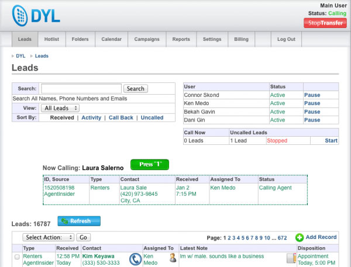Click Kim Keyawa contact name
Screen dimensions: 351x267
pos(98,256)
